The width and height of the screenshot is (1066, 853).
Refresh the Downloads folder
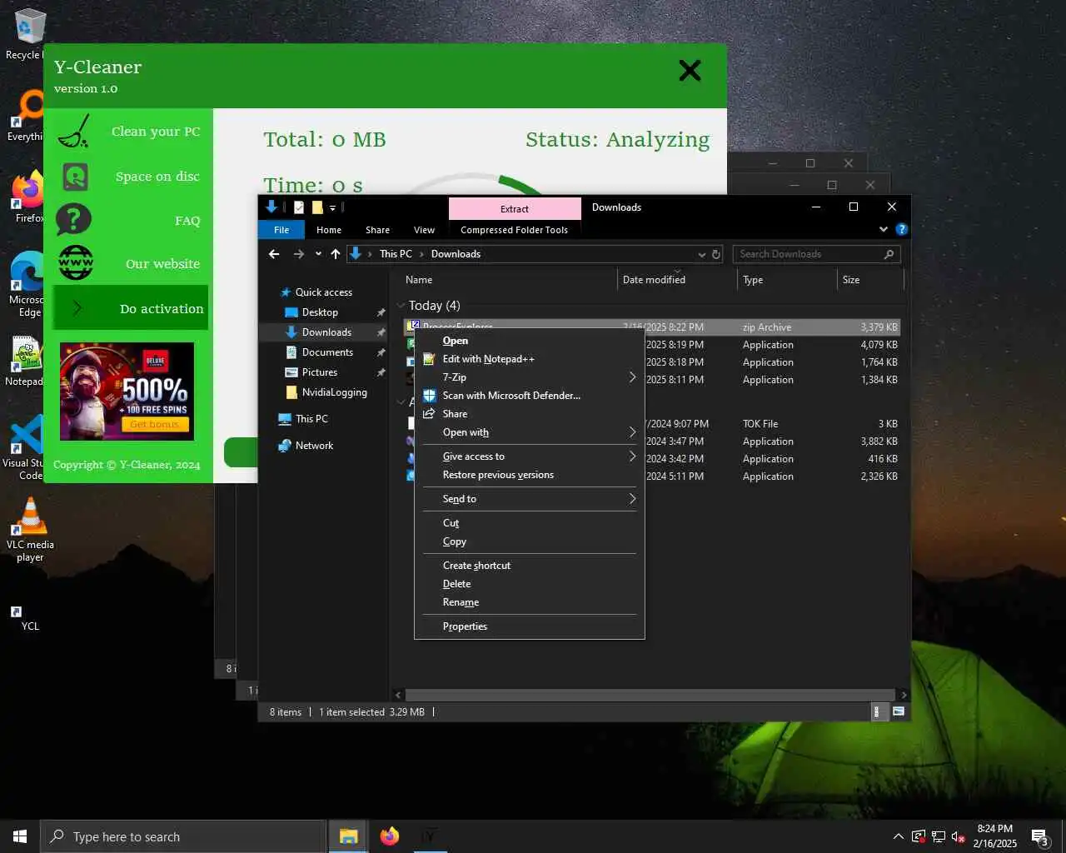(716, 254)
